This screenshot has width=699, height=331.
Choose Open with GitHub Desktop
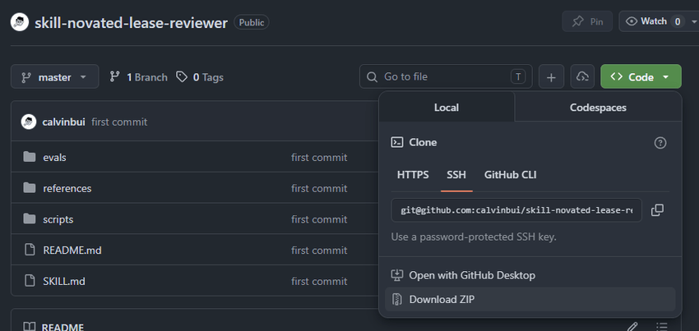click(530, 275)
